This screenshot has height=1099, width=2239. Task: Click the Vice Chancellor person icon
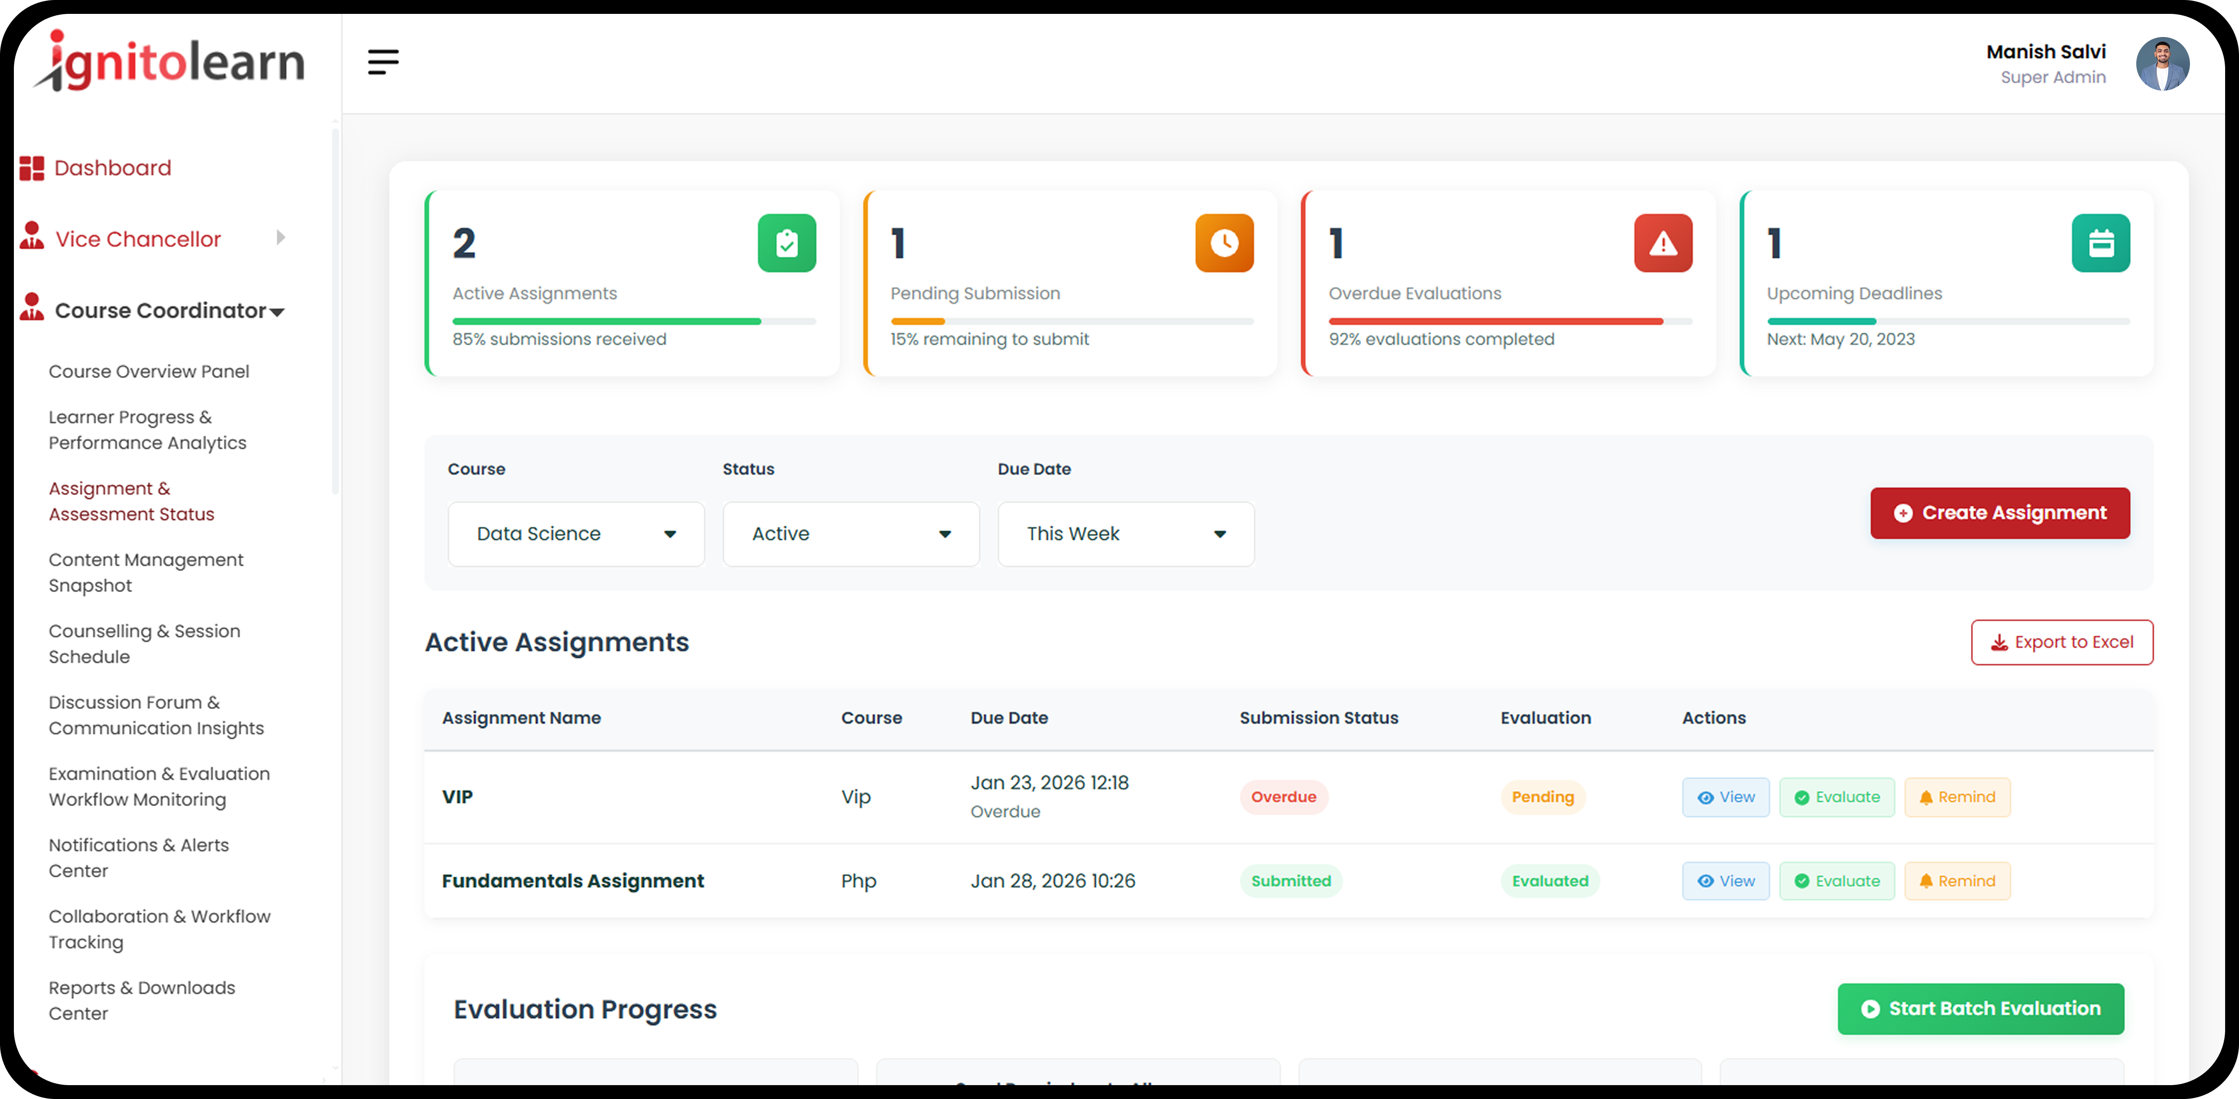[32, 236]
